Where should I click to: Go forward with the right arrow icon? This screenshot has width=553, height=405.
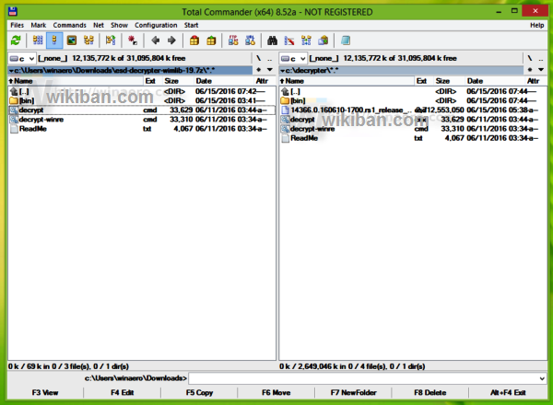(x=171, y=40)
